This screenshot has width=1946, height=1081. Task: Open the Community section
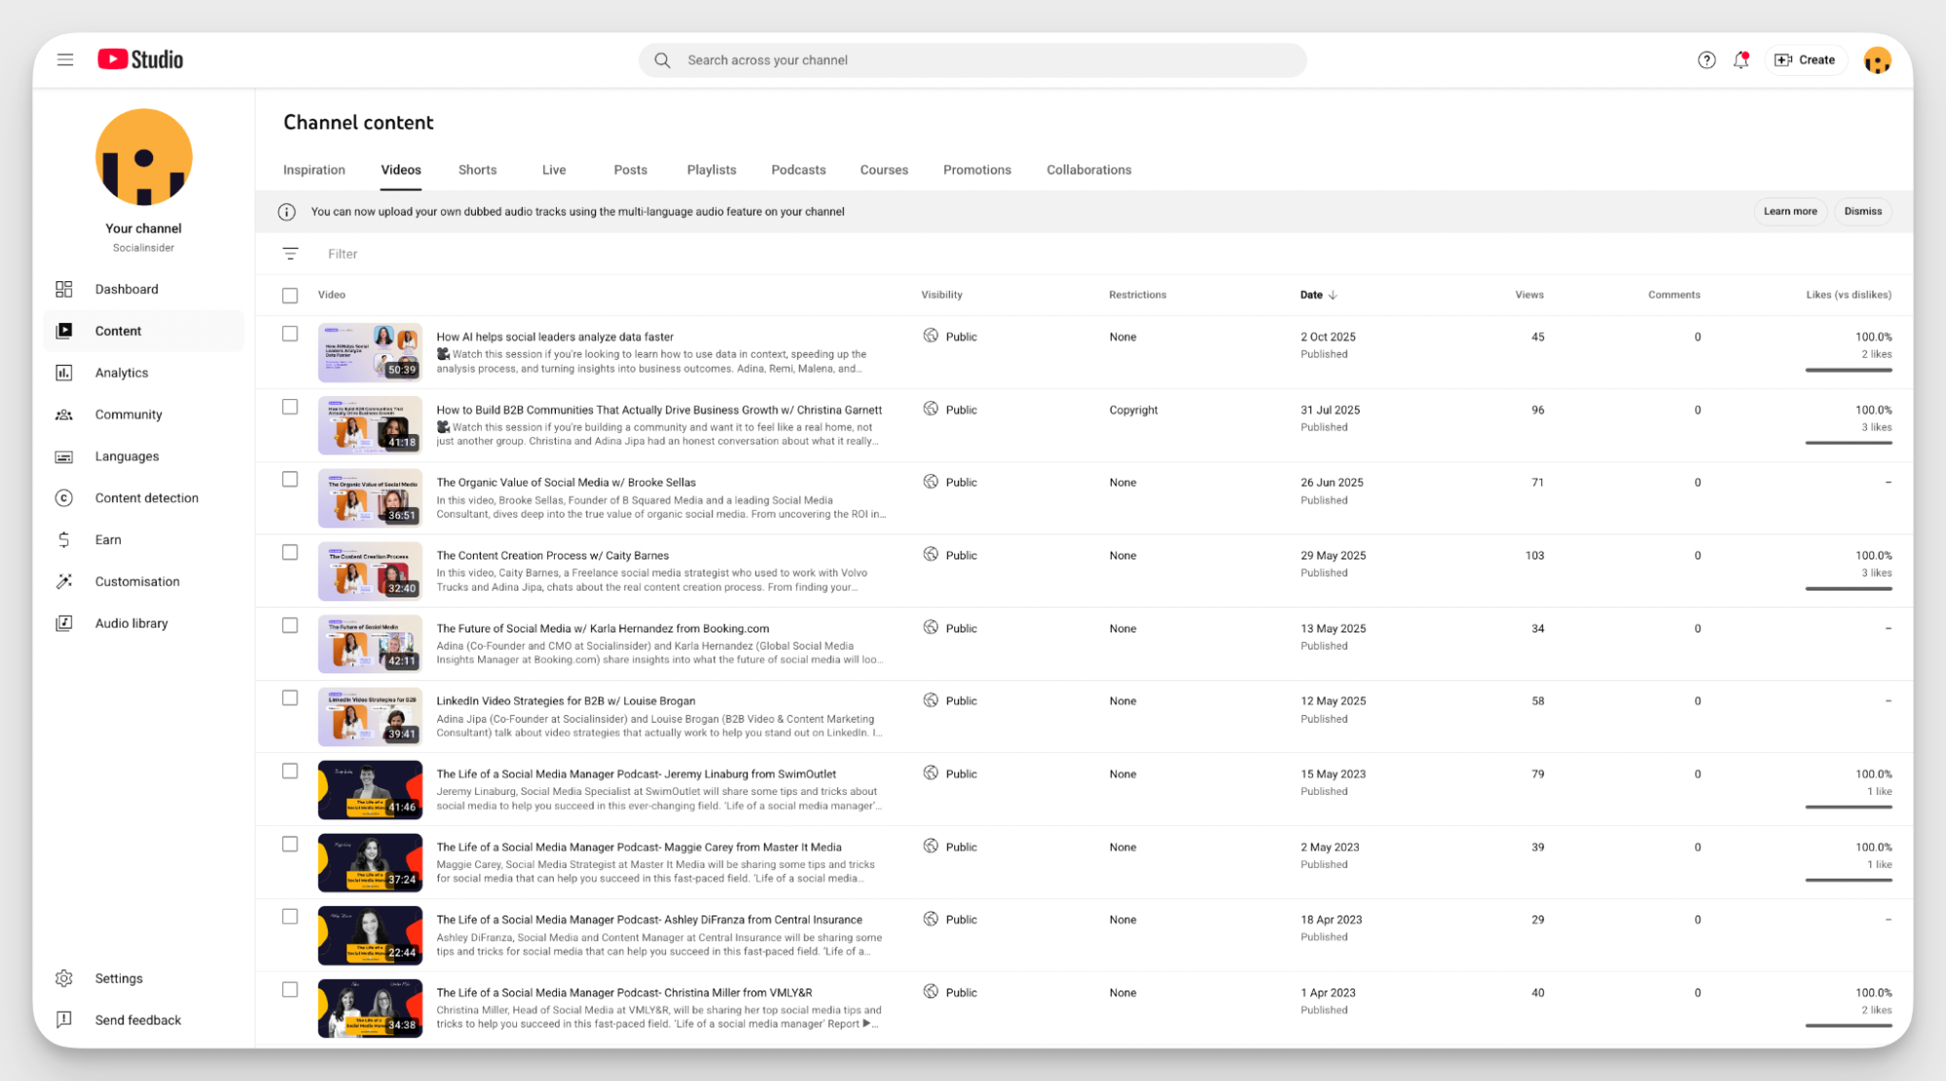click(128, 414)
